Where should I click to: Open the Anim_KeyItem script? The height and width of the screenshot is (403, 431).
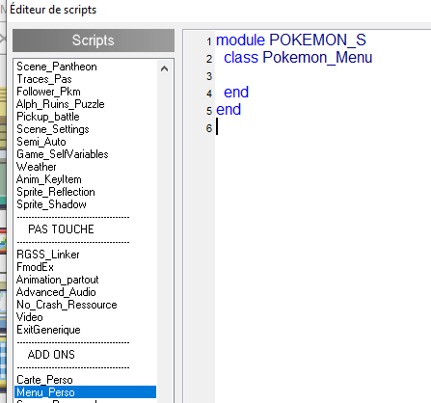(49, 179)
